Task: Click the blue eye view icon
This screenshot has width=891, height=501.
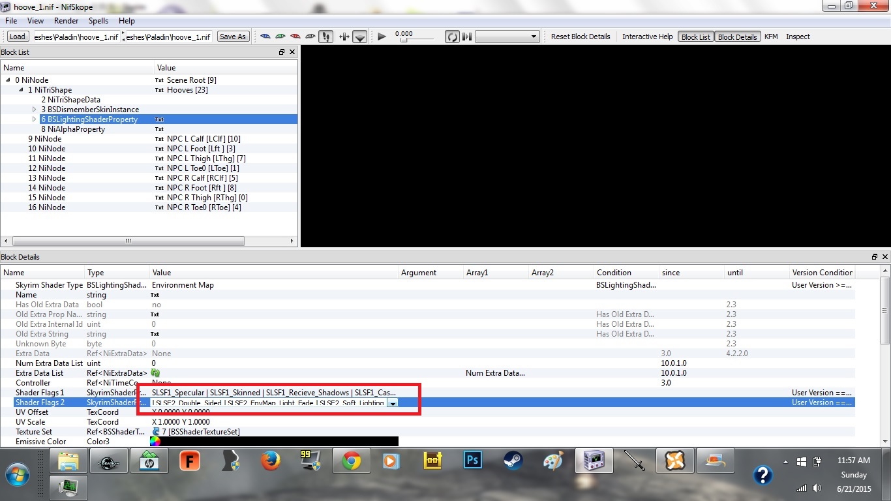Action: click(265, 37)
